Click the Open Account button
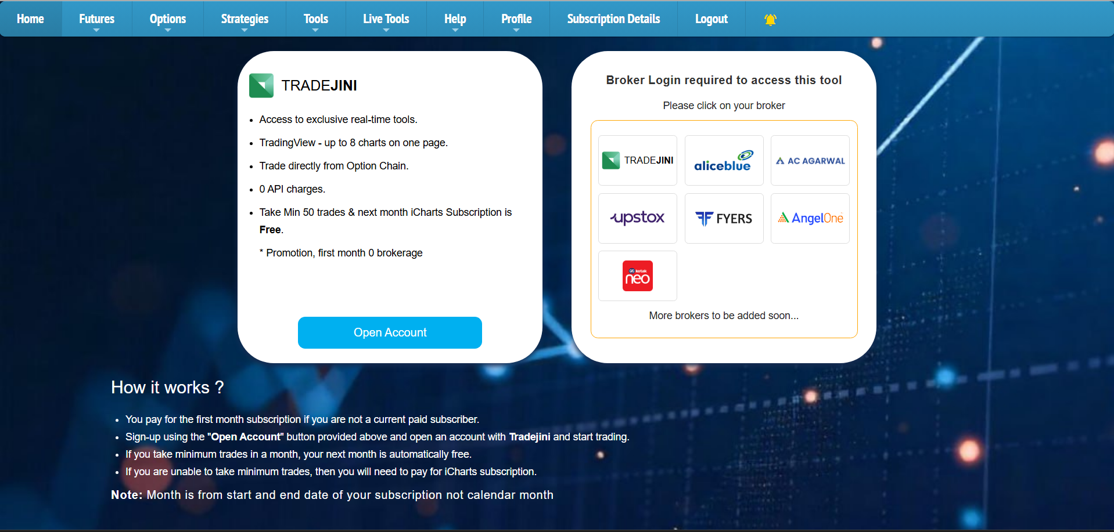This screenshot has width=1114, height=532. coord(390,332)
